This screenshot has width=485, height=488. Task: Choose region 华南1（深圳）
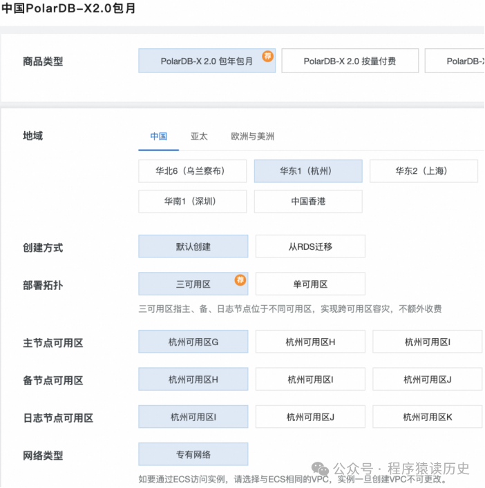coord(193,202)
